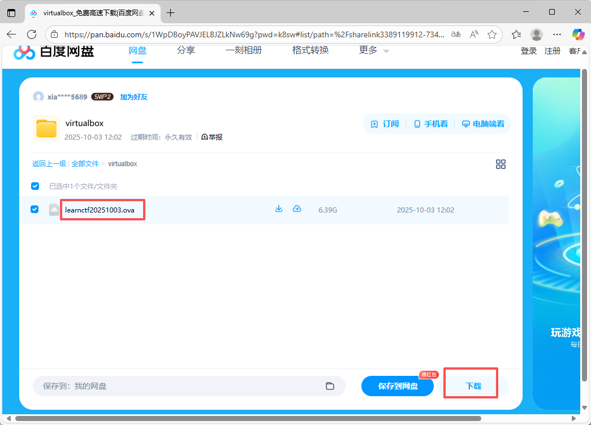
Task: Open the Edge profile avatar icon
Action: tap(537, 34)
